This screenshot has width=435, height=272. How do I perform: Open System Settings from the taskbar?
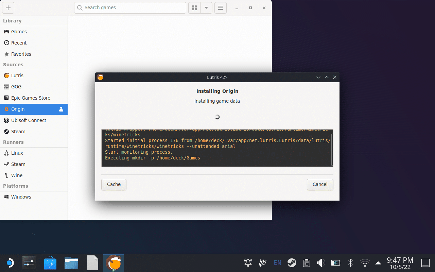coord(29,263)
